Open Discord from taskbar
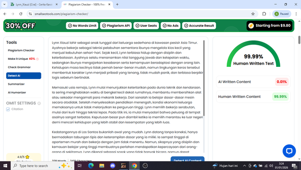 point(113,166)
